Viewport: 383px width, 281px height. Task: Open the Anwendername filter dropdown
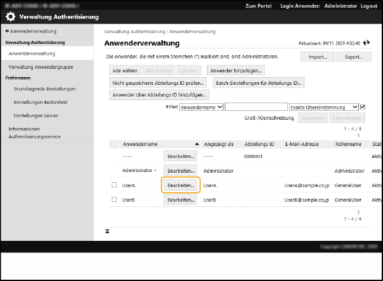201,107
